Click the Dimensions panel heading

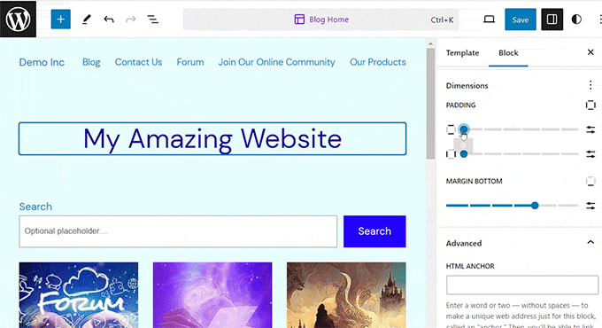pyautogui.click(x=467, y=85)
